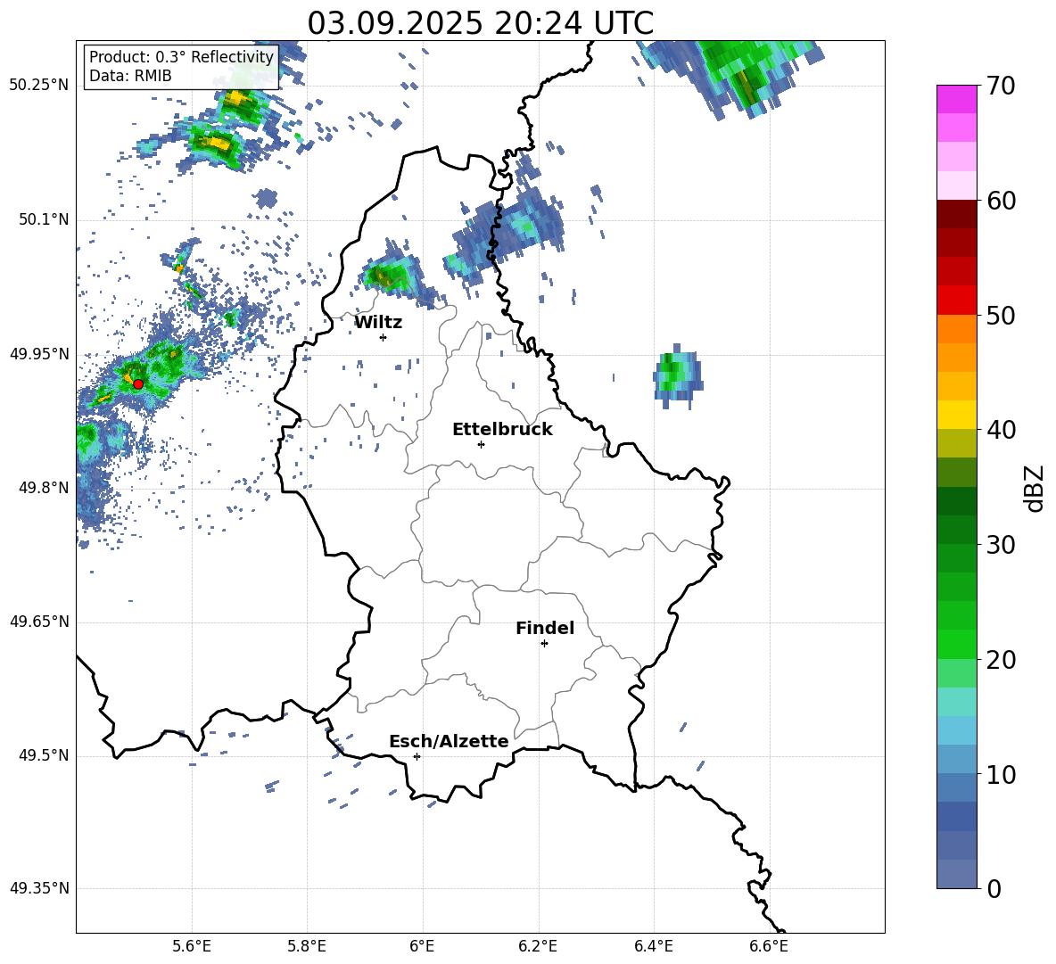1056x964 pixels.
Task: Click the 50.1°N latitude label
Action: click(44, 220)
